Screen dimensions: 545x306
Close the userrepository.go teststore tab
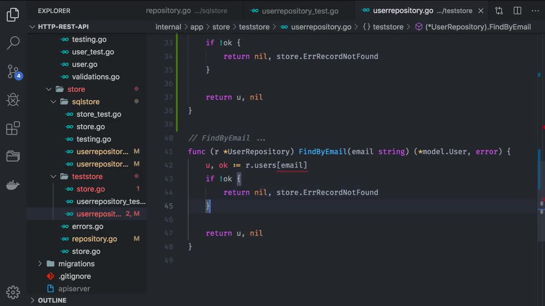(x=481, y=11)
